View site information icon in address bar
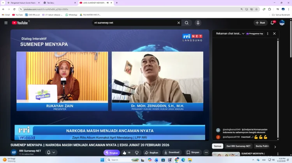Image resolution: width=292 pixels, height=163 pixels. click(x=21, y=9)
